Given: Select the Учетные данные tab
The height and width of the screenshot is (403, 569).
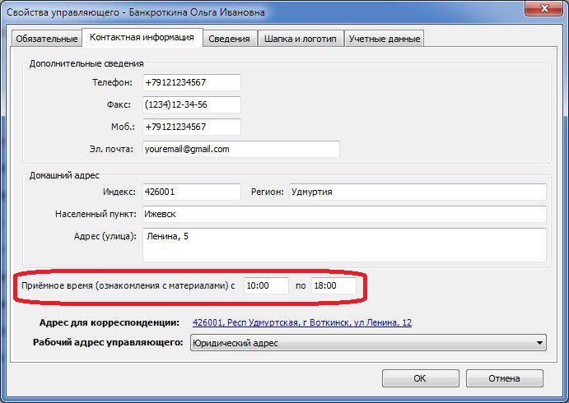Looking at the screenshot, I should point(384,39).
